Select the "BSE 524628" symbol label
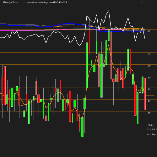This screenshot has width=157, height=157. [60, 2]
